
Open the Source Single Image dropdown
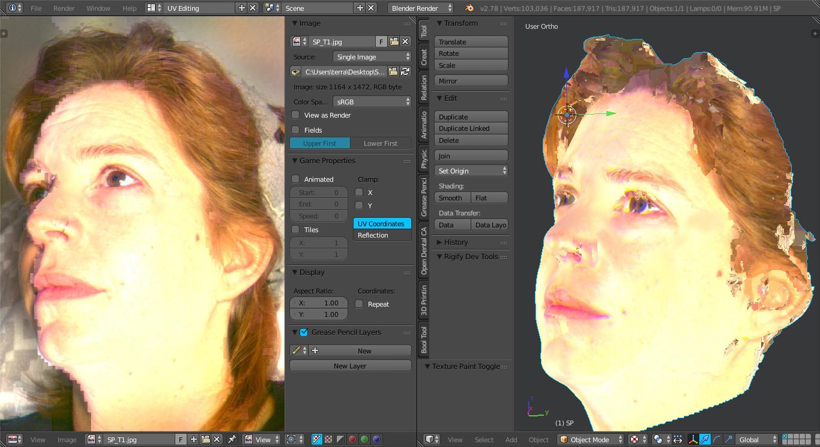pyautogui.click(x=372, y=56)
